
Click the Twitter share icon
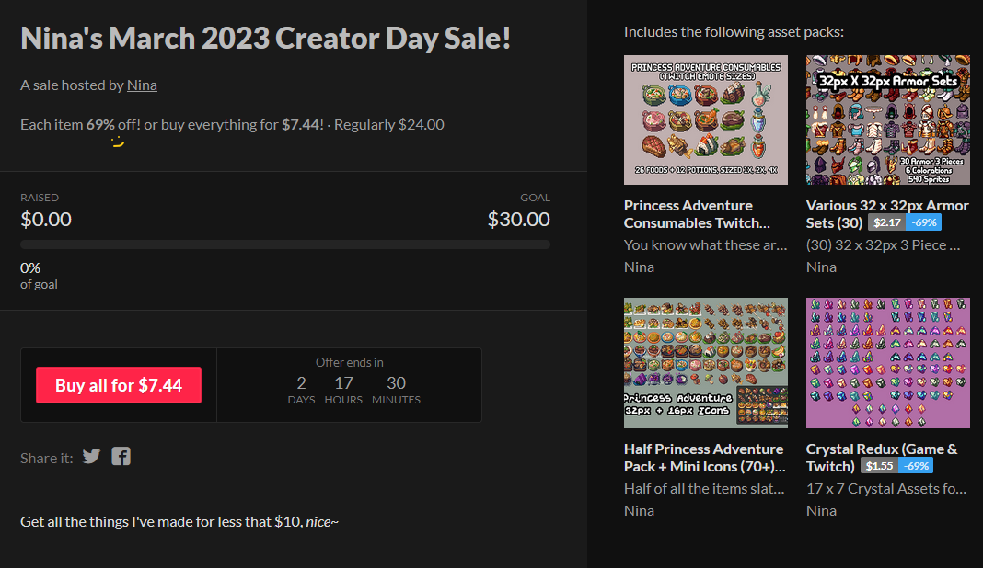point(91,456)
